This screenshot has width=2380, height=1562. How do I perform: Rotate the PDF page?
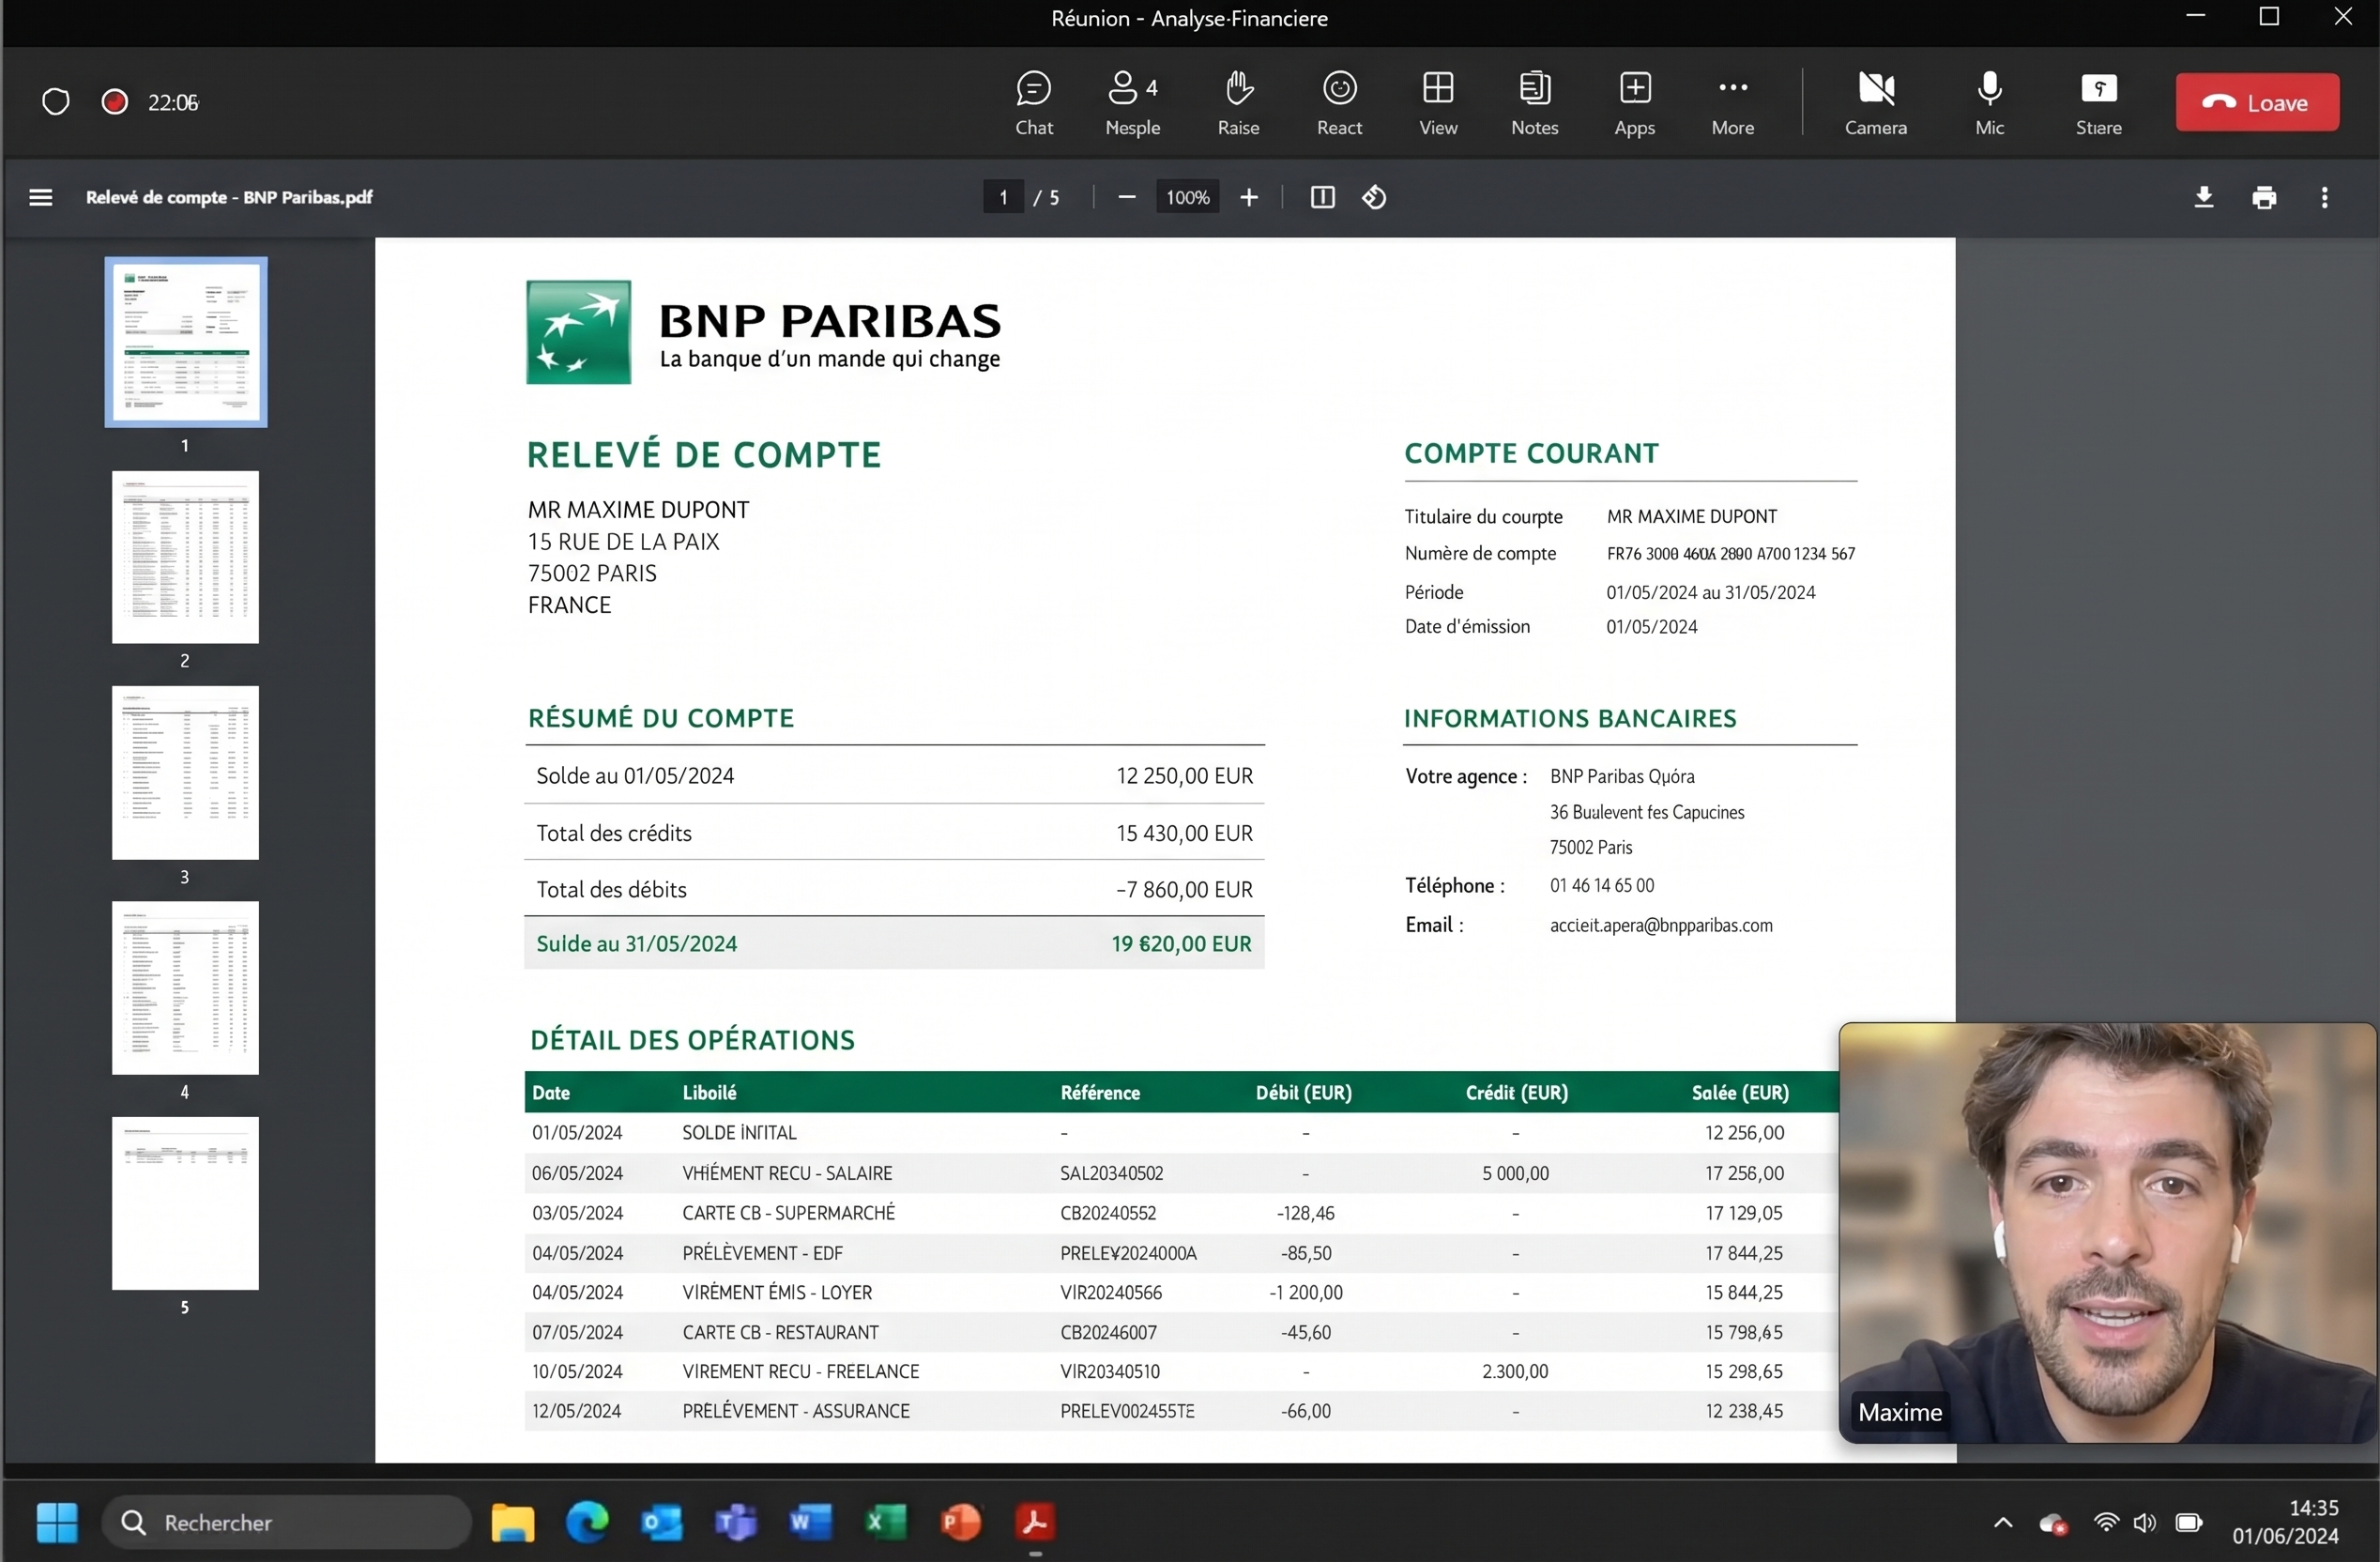click(1374, 197)
